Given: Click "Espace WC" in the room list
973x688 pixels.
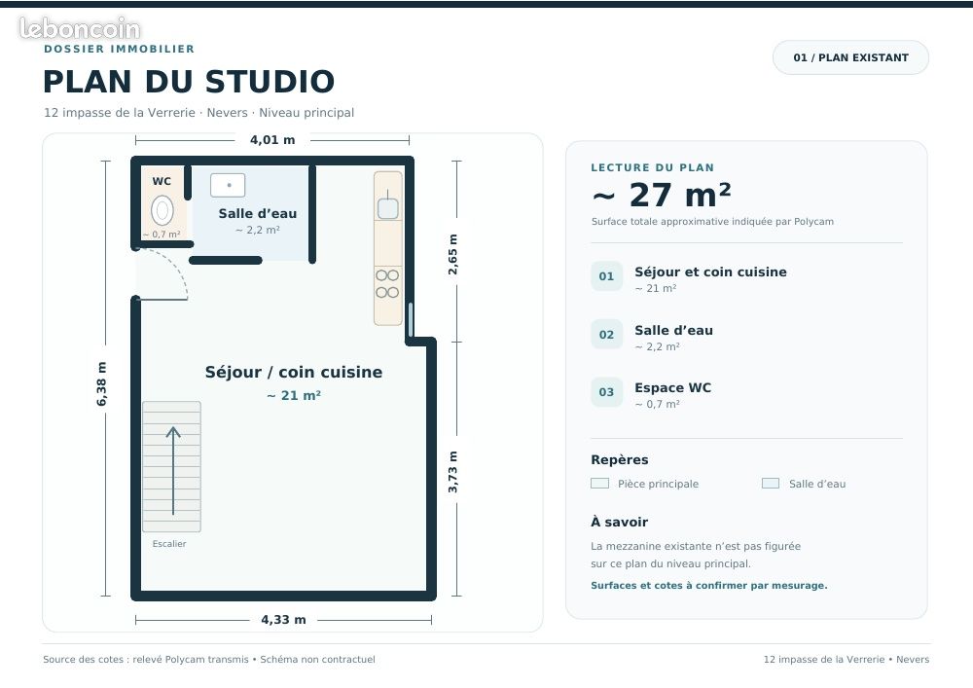Looking at the screenshot, I should (x=672, y=387).
